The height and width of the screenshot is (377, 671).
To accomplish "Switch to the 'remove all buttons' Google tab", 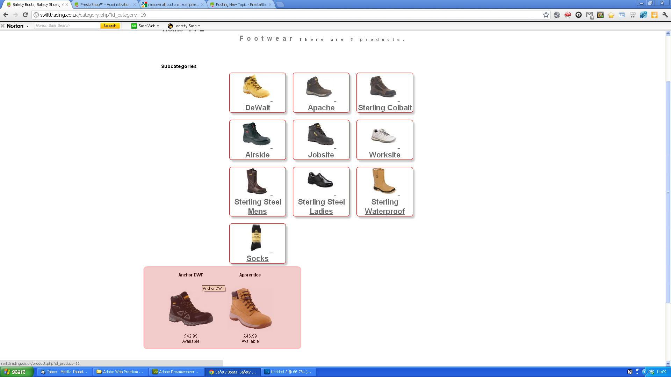I will coord(173,5).
